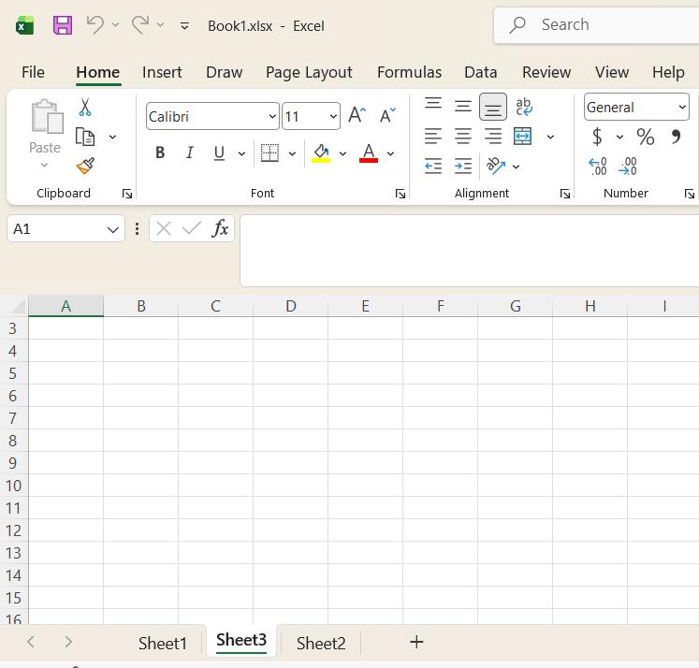Expand the font color dropdown arrow
The width and height of the screenshot is (699, 668).
pyautogui.click(x=390, y=153)
